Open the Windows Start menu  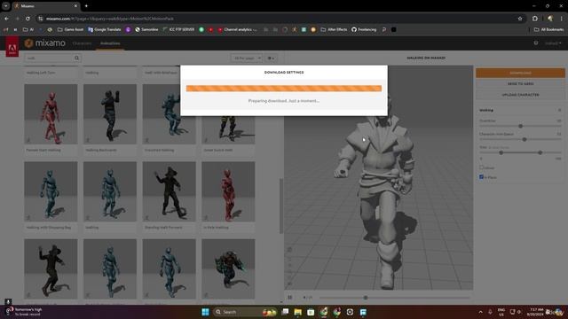(205, 312)
